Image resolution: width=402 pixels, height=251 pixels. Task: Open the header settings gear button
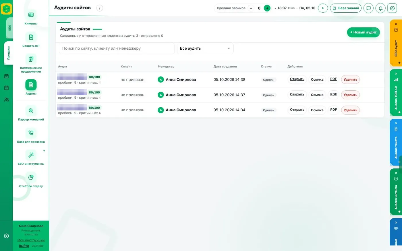[x=392, y=8]
